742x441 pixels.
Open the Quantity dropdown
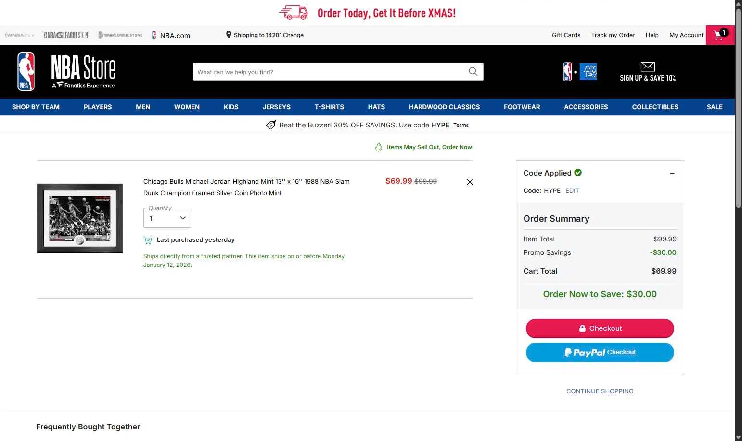pos(167,218)
